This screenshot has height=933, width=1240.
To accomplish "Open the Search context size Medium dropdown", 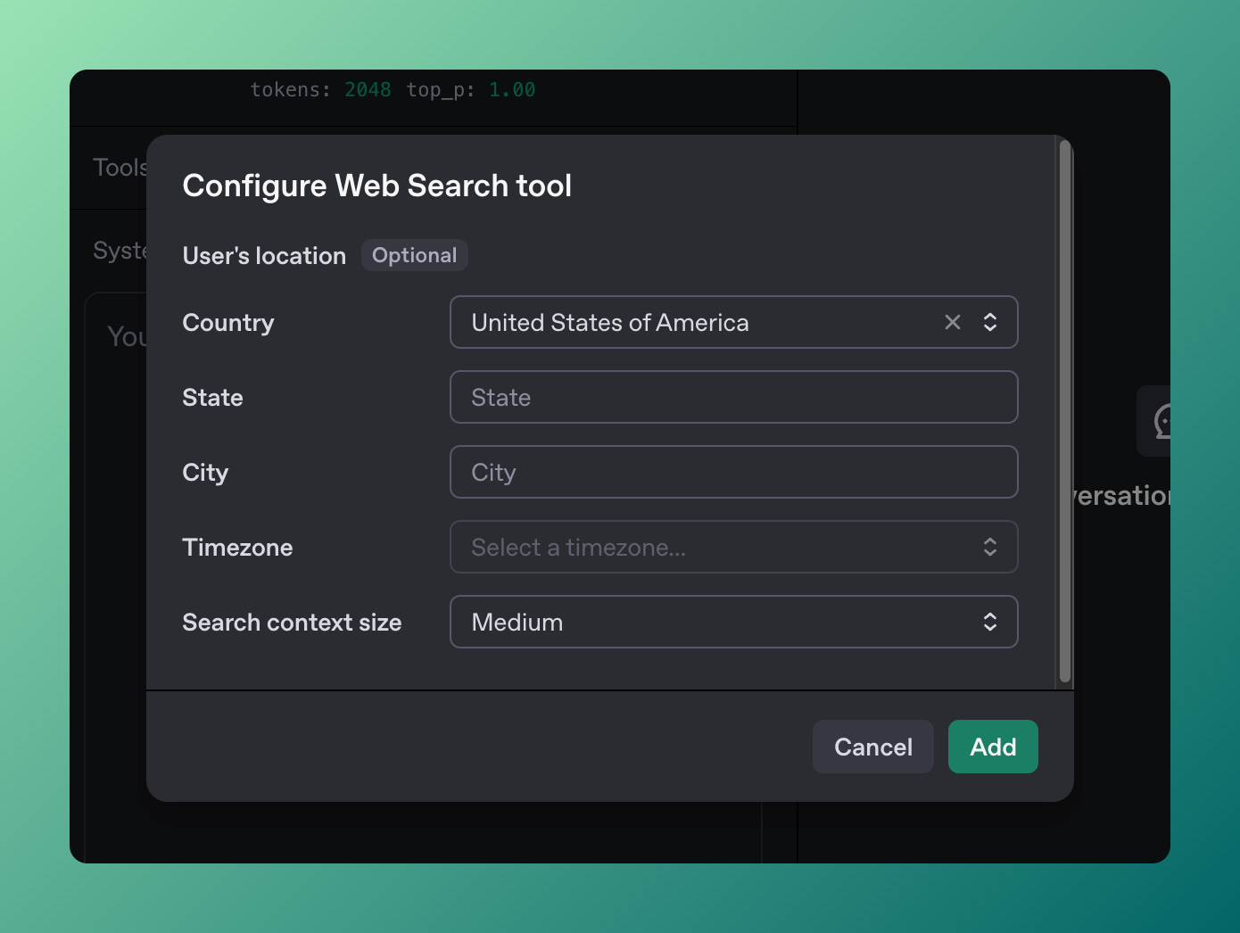I will pos(734,622).
